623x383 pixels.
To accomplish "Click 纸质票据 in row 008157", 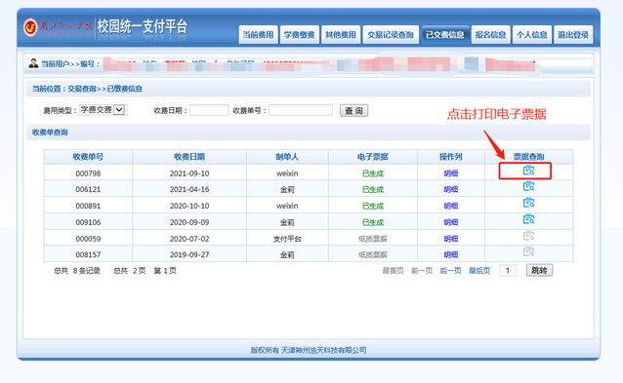I will (x=373, y=254).
